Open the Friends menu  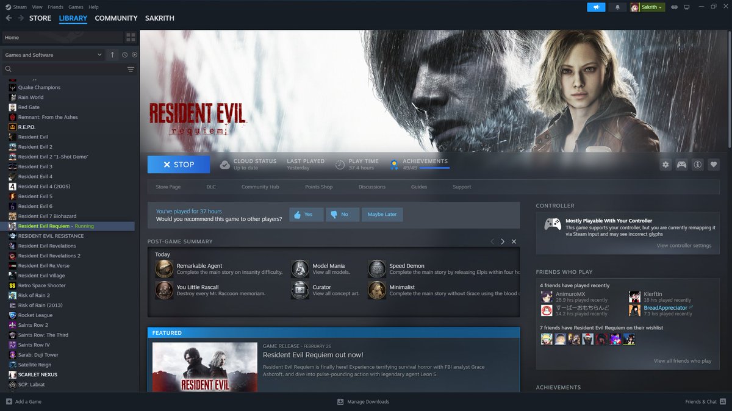coord(56,7)
